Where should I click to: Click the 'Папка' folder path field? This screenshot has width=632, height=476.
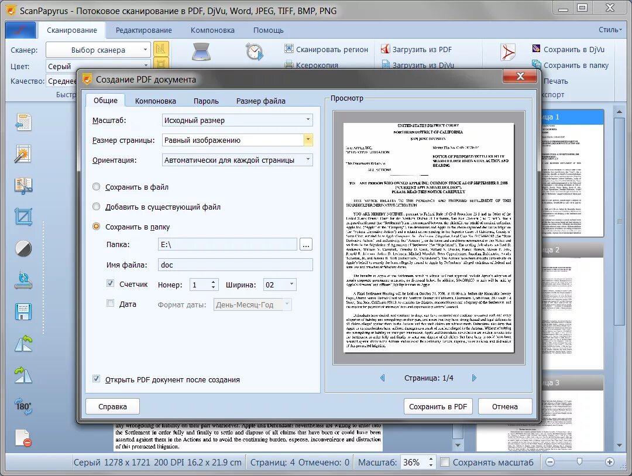pyautogui.click(x=228, y=245)
